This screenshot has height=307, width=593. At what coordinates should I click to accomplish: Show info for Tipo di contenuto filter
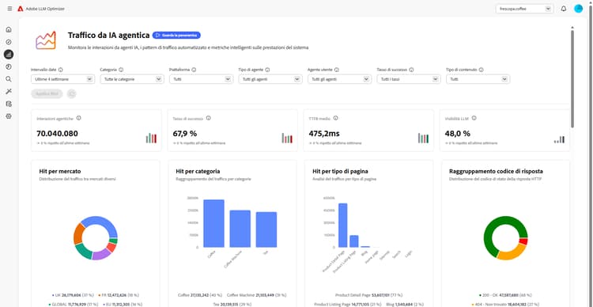point(481,70)
